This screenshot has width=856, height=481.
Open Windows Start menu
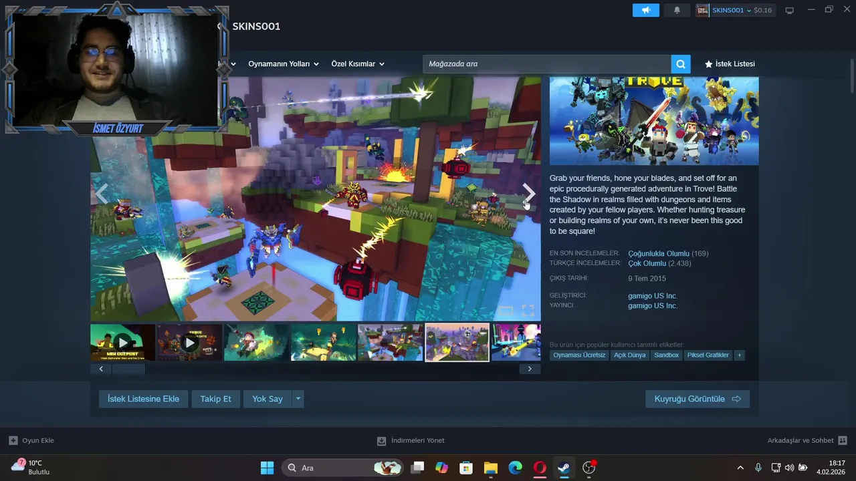(267, 468)
